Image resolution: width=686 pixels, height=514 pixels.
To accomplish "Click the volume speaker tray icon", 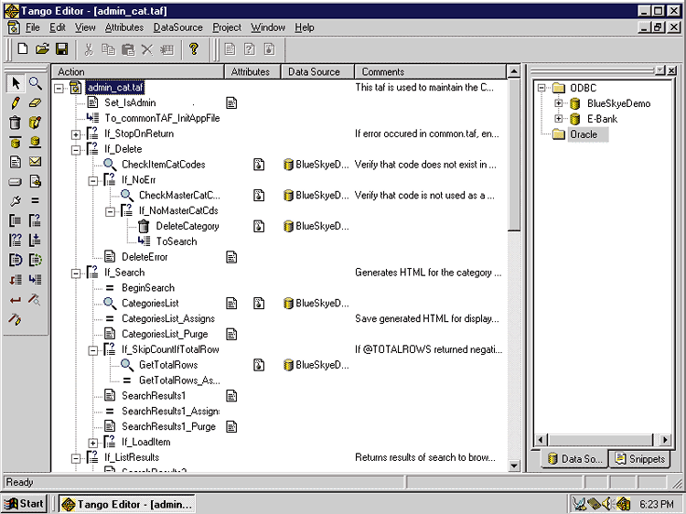I will (x=607, y=504).
